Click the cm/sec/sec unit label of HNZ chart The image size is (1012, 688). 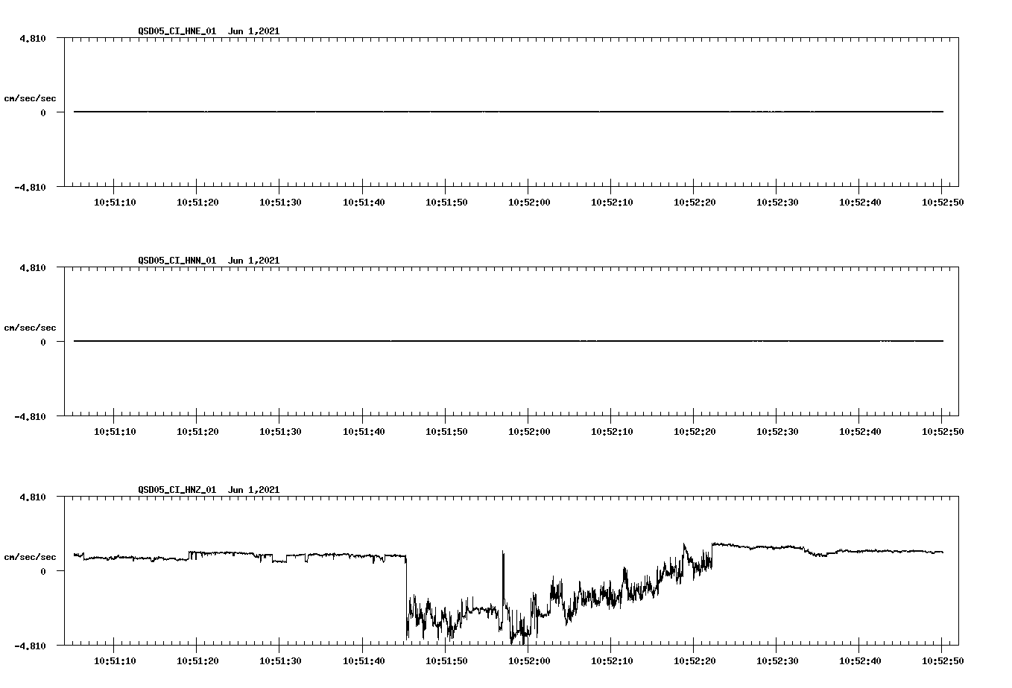point(30,557)
